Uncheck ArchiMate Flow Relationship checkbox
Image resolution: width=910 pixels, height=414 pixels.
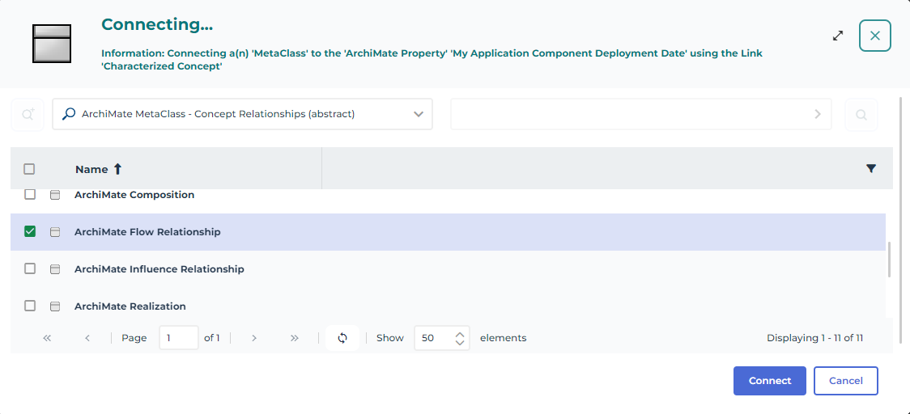pos(30,231)
